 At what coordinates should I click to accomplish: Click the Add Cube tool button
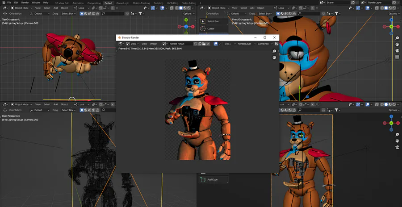(x=214, y=180)
